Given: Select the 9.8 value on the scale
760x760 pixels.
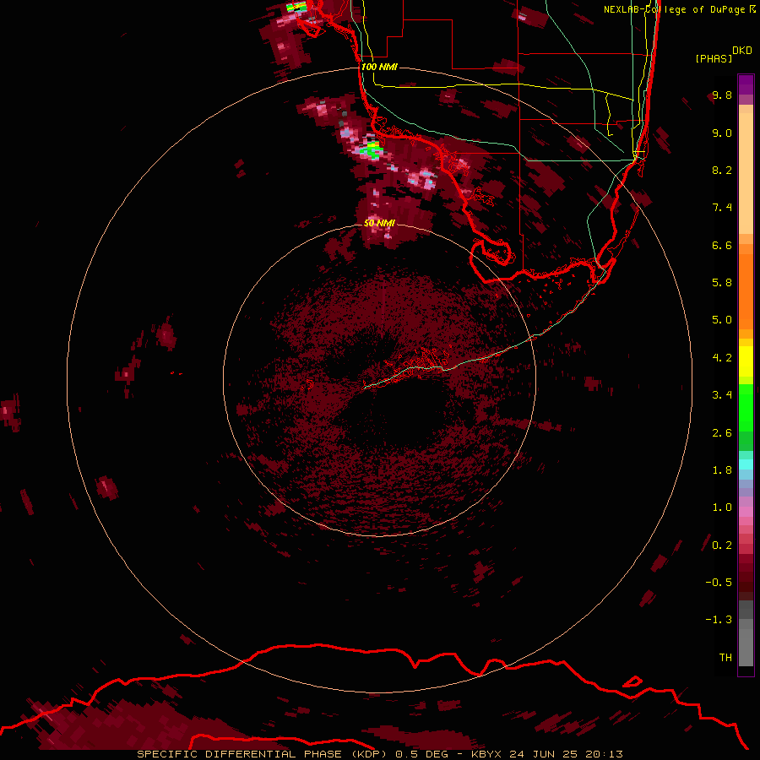Looking at the screenshot, I should [x=722, y=95].
